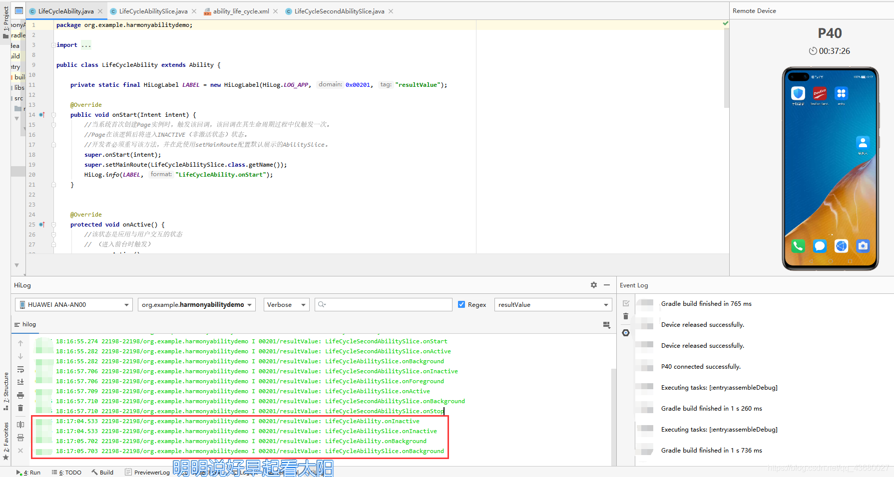The width and height of the screenshot is (894, 477).
Task: Click the down the stack trace arrow
Action: click(x=20, y=356)
